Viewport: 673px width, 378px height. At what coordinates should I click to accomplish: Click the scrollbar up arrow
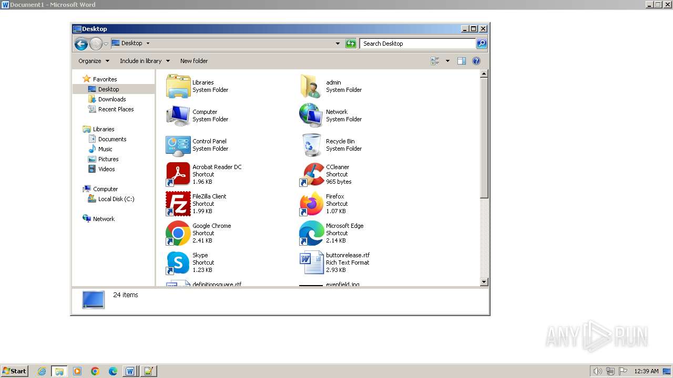click(x=484, y=74)
